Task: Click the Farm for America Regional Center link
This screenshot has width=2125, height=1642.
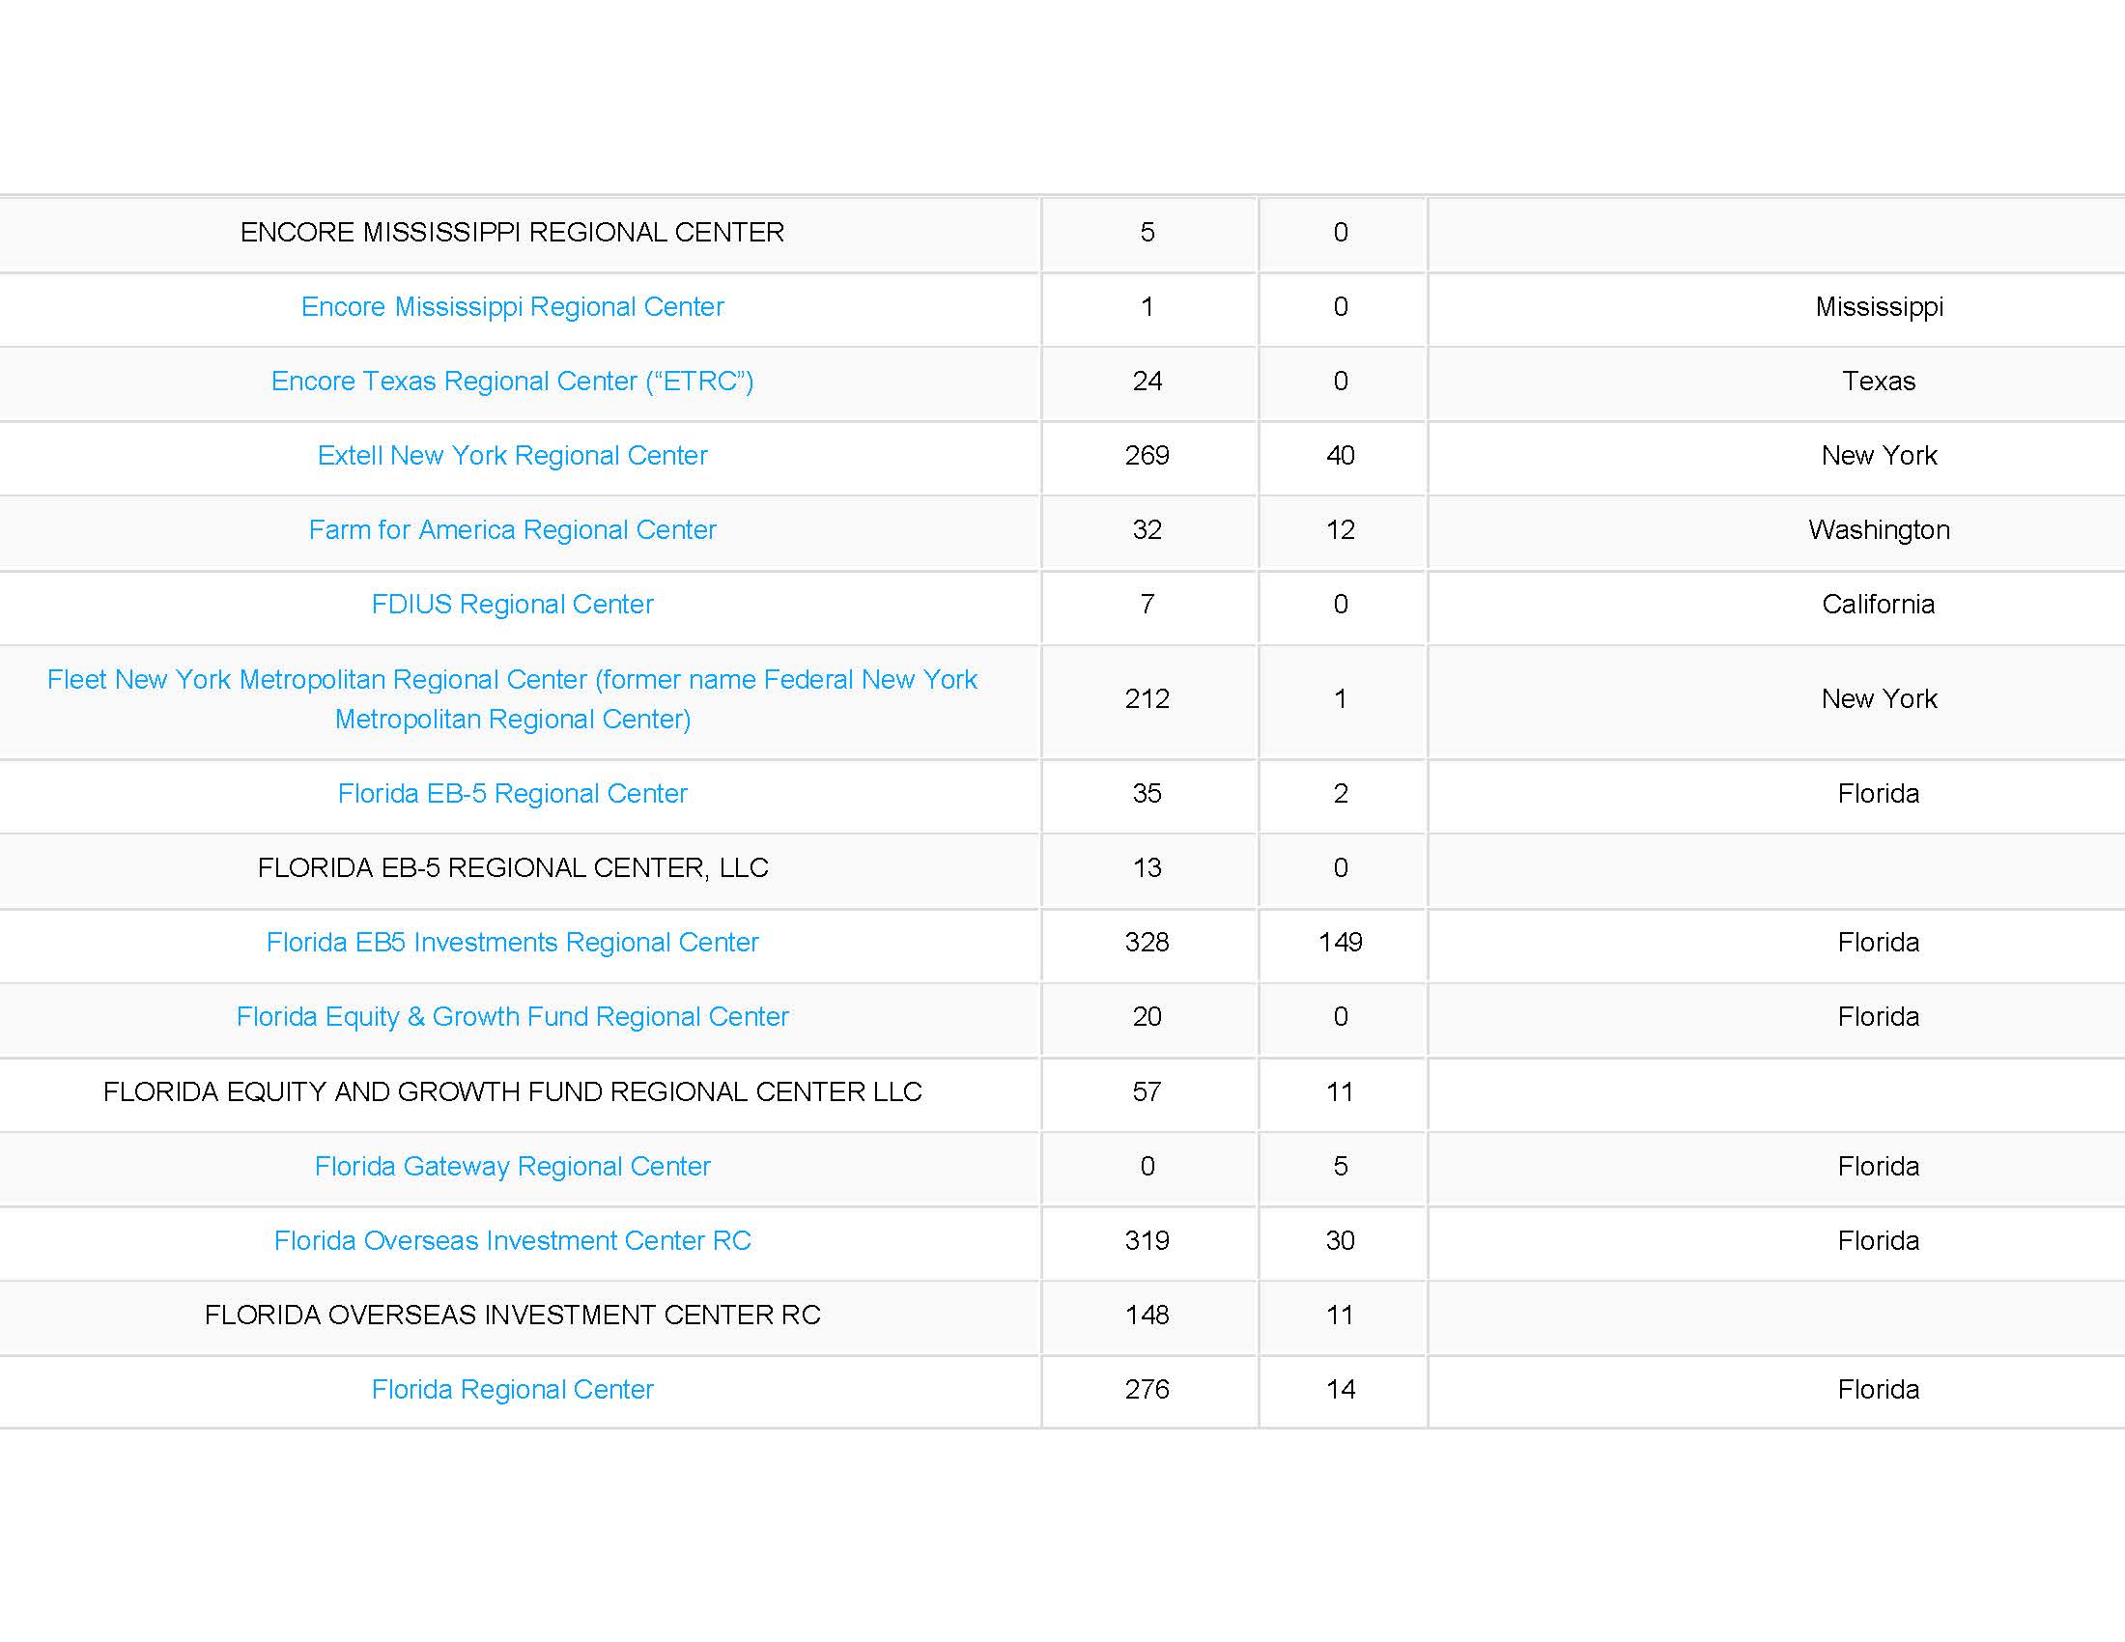Action: tap(512, 527)
